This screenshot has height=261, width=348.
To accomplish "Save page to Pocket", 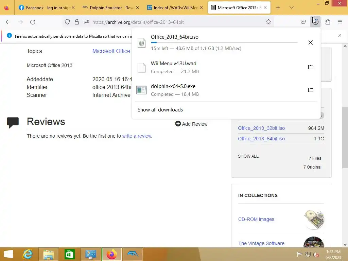I will (x=303, y=22).
